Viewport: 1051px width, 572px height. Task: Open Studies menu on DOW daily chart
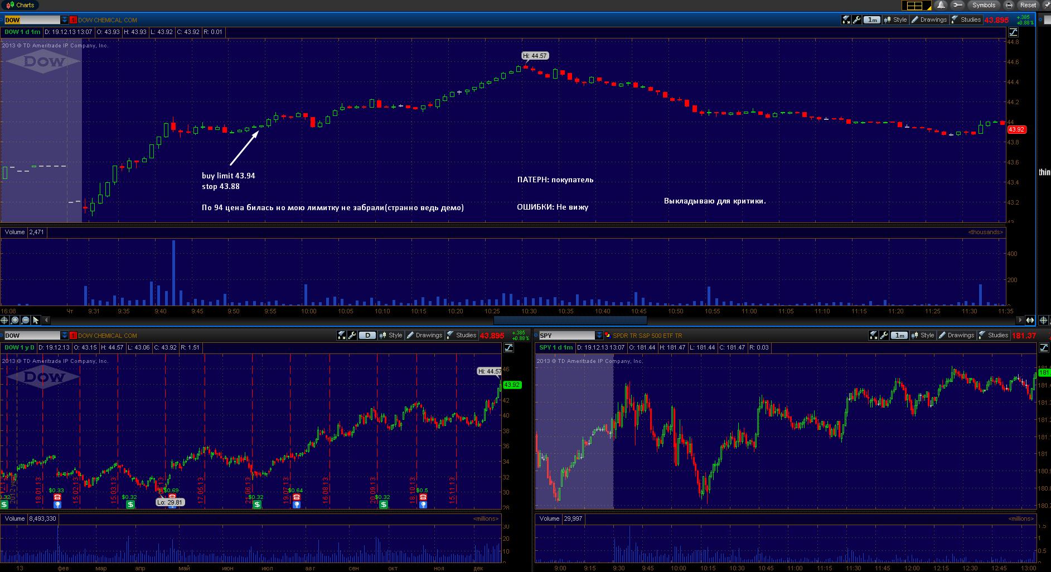tap(462, 336)
